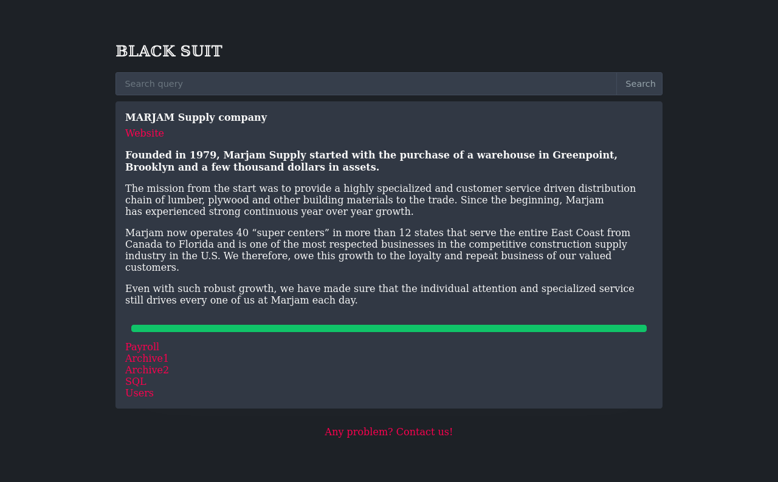
Task: Open the Payroll link
Action: pos(142,347)
